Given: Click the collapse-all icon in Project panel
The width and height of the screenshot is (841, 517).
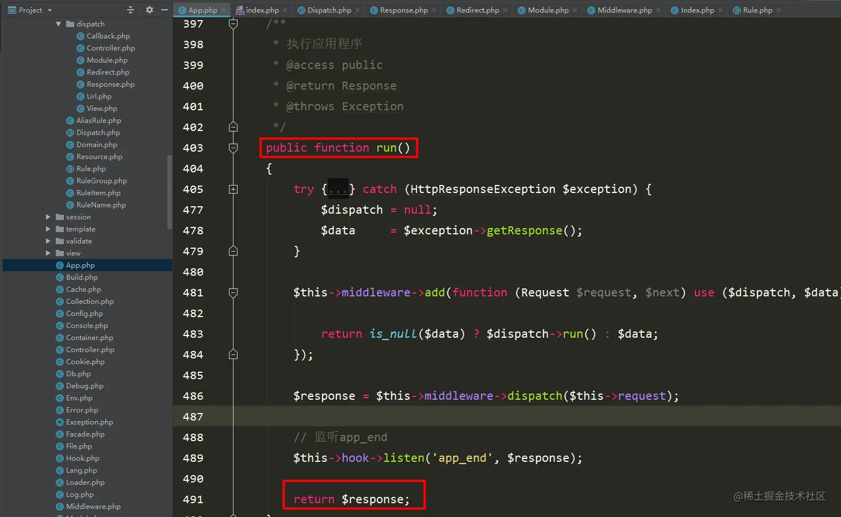Looking at the screenshot, I should pos(131,10).
